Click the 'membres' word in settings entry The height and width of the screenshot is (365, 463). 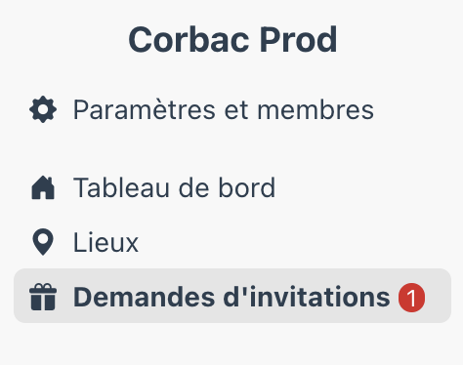(316, 109)
